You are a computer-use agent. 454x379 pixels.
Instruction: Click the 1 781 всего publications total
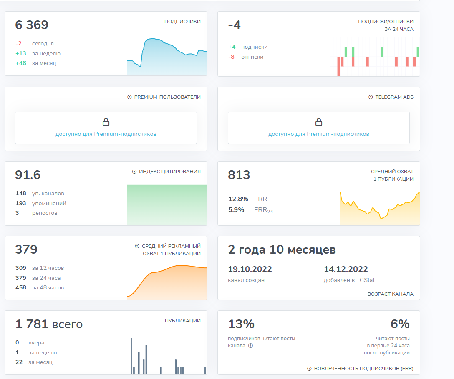coord(49,324)
